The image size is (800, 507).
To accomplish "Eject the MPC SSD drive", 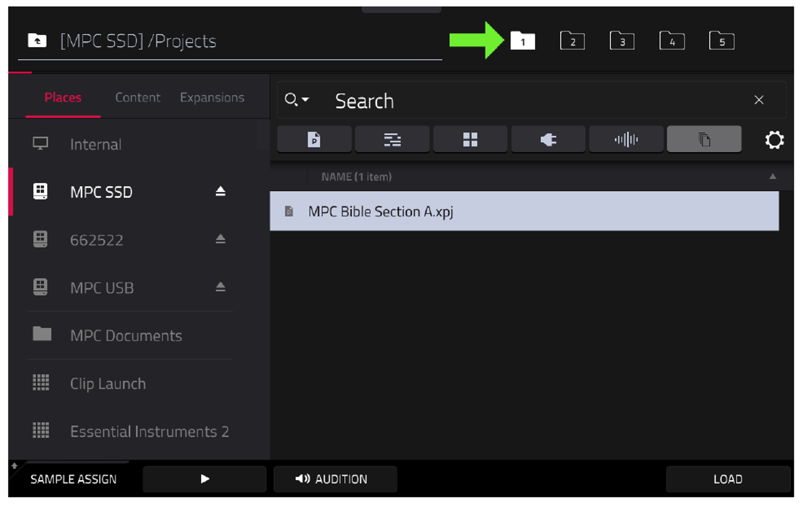I will point(220,192).
